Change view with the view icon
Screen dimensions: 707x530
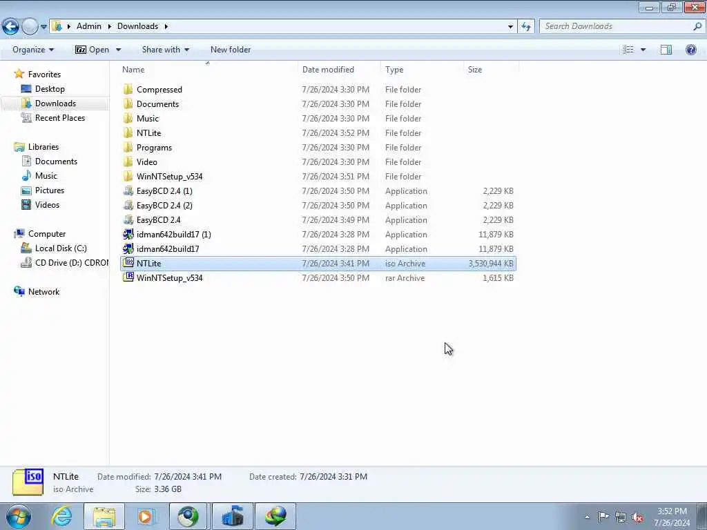[x=628, y=50]
